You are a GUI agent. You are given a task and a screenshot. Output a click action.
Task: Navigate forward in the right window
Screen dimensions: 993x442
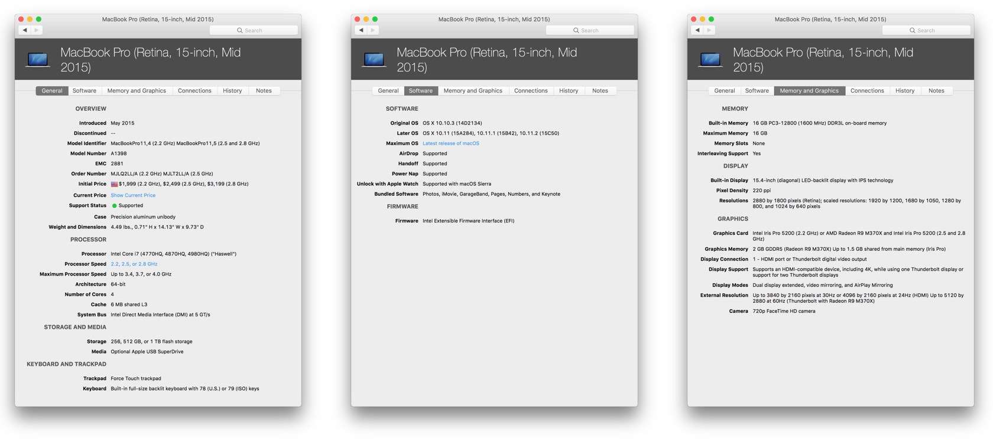point(709,30)
